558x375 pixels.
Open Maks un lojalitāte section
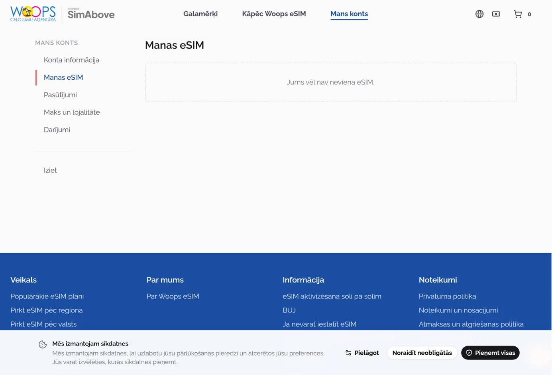coord(72,112)
